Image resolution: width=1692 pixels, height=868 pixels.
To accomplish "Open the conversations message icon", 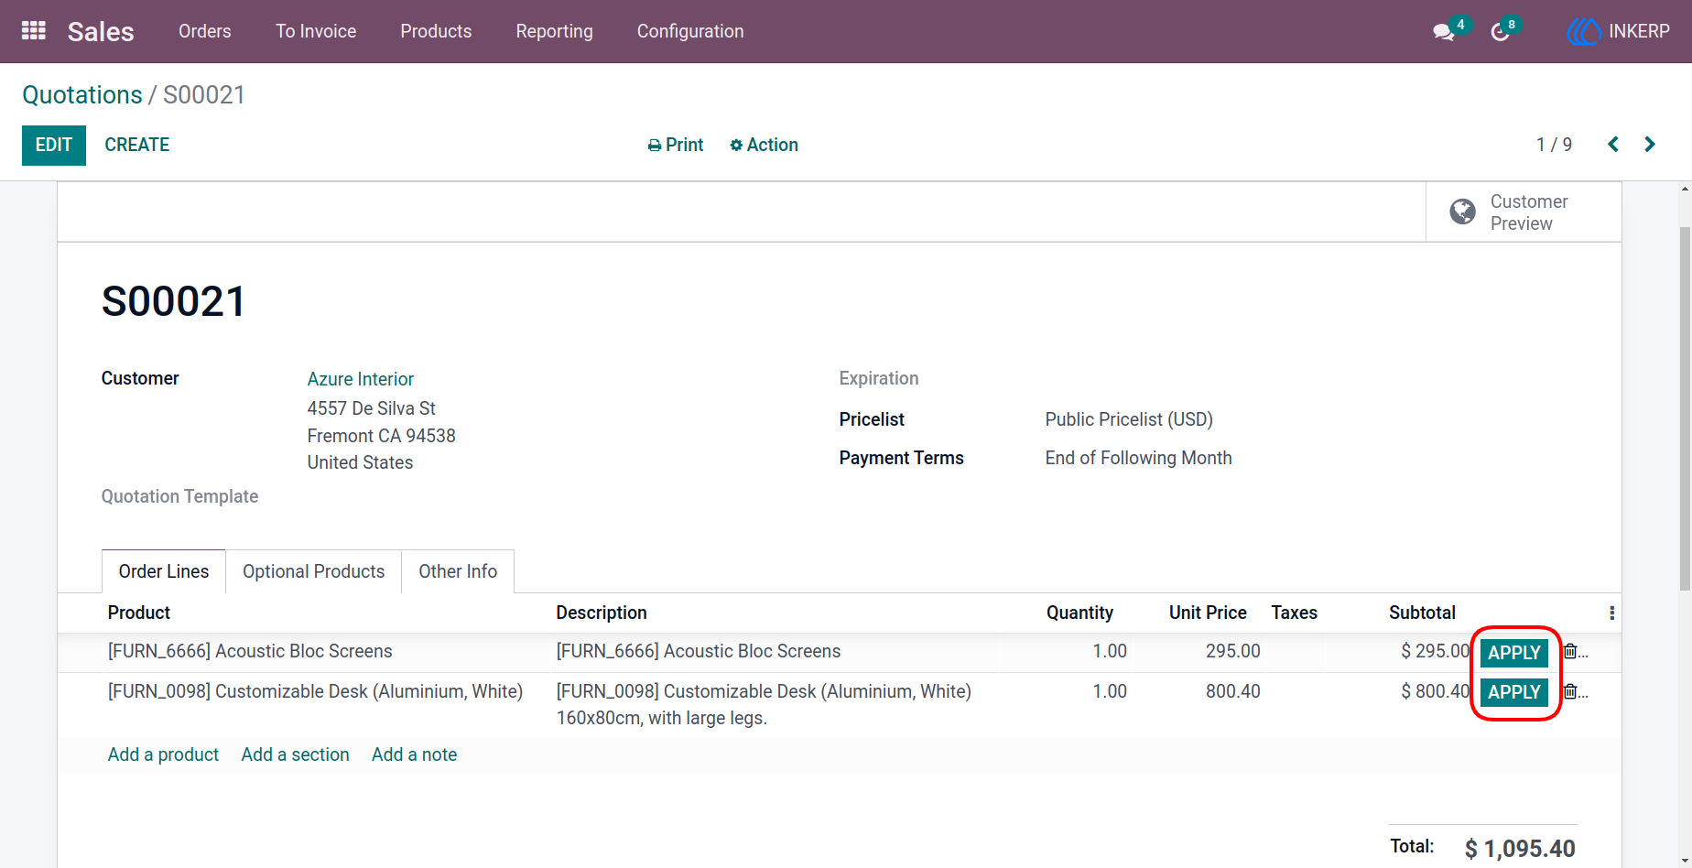I will pyautogui.click(x=1444, y=32).
